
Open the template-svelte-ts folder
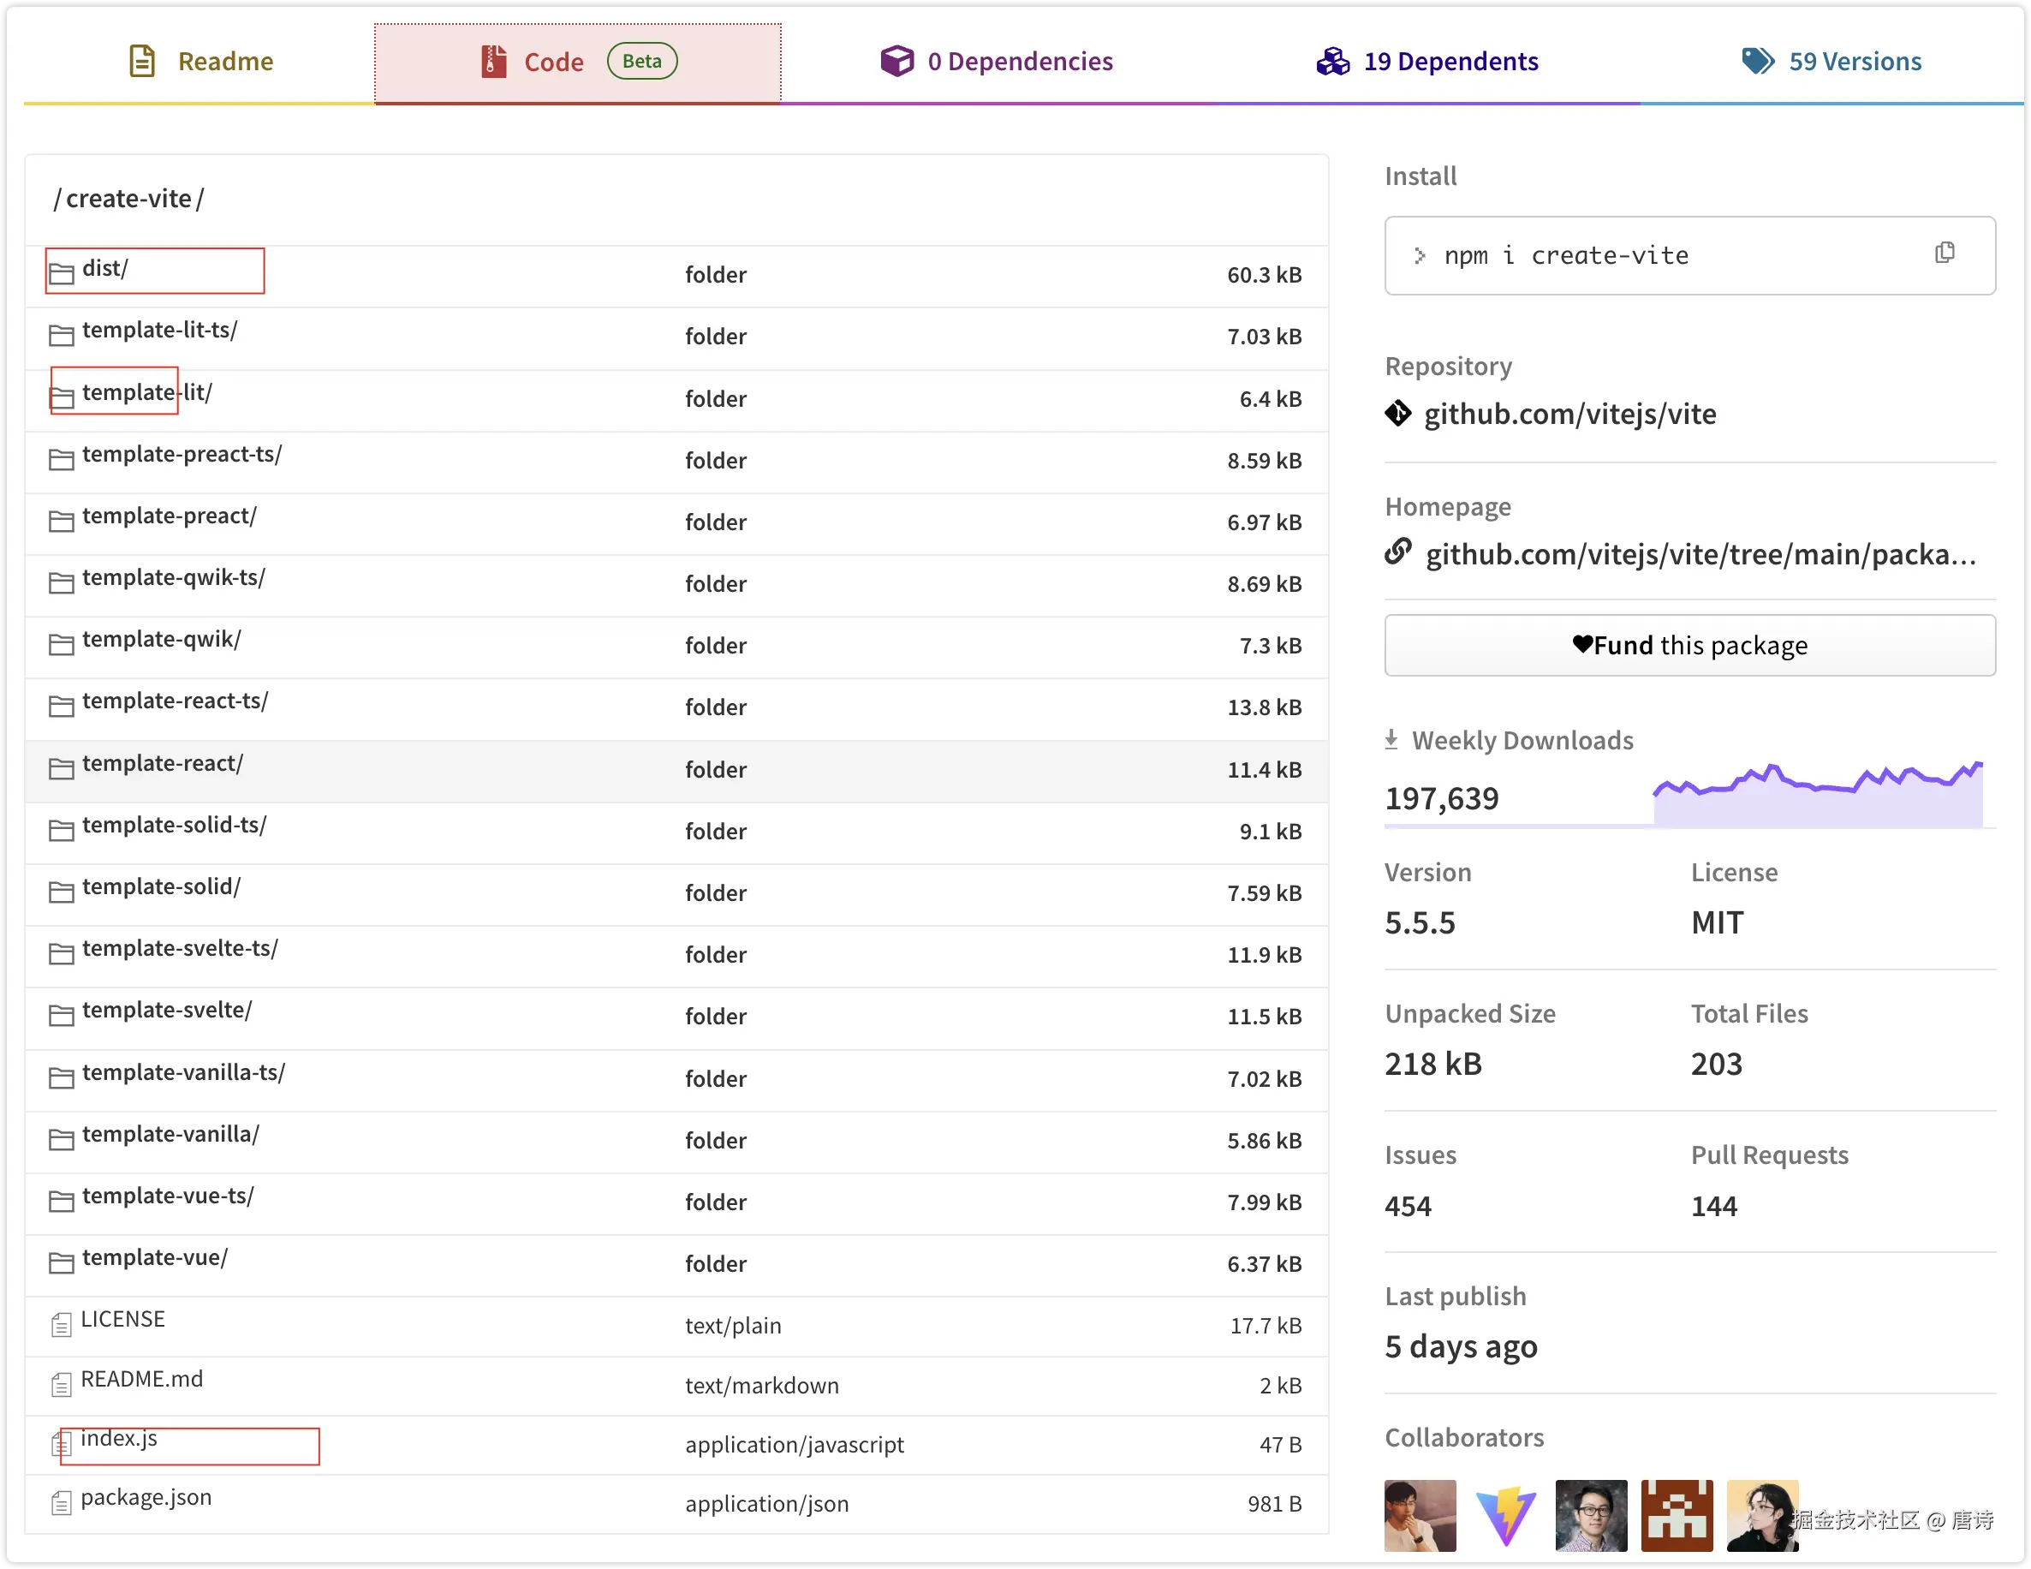click(180, 949)
